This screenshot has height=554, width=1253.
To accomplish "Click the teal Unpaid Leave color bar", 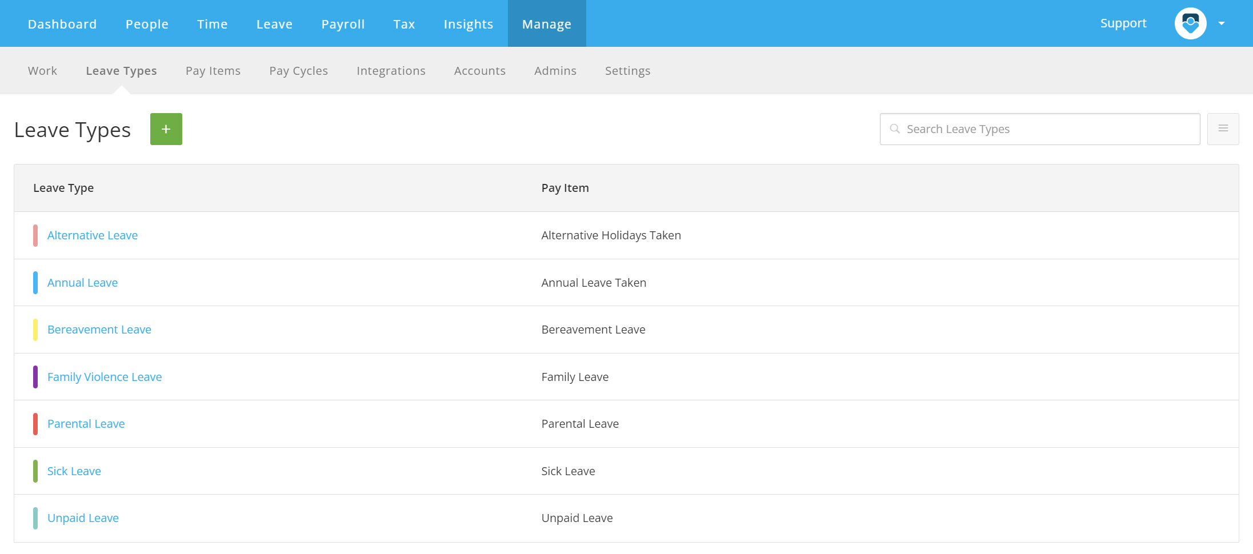I will [35, 518].
